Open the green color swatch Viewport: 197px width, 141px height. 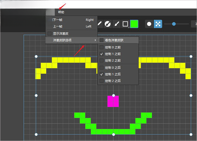(x=134, y=24)
